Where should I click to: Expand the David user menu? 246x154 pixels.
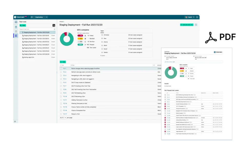[190, 17]
